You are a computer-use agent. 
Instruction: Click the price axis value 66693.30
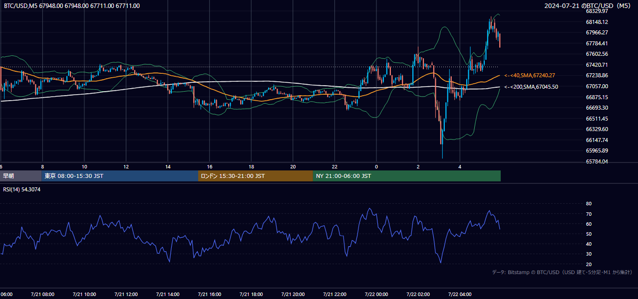pyautogui.click(x=597, y=108)
